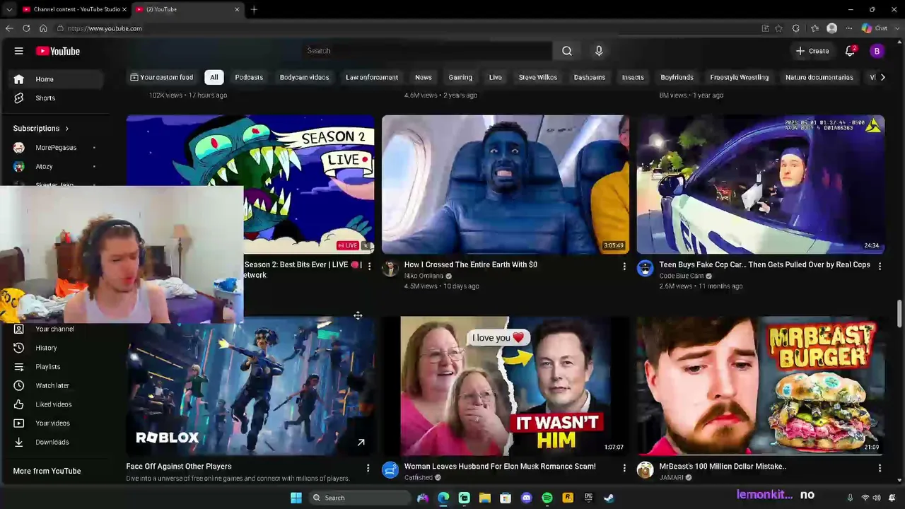This screenshot has width=905, height=509.
Task: Open Downloads in the sidebar
Action: pos(52,443)
